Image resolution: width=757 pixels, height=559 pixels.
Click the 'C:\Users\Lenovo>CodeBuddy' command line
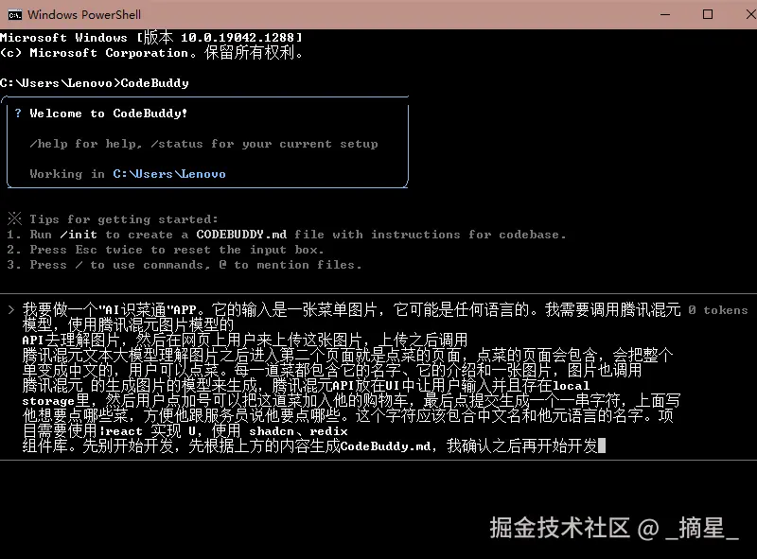pyautogui.click(x=94, y=83)
